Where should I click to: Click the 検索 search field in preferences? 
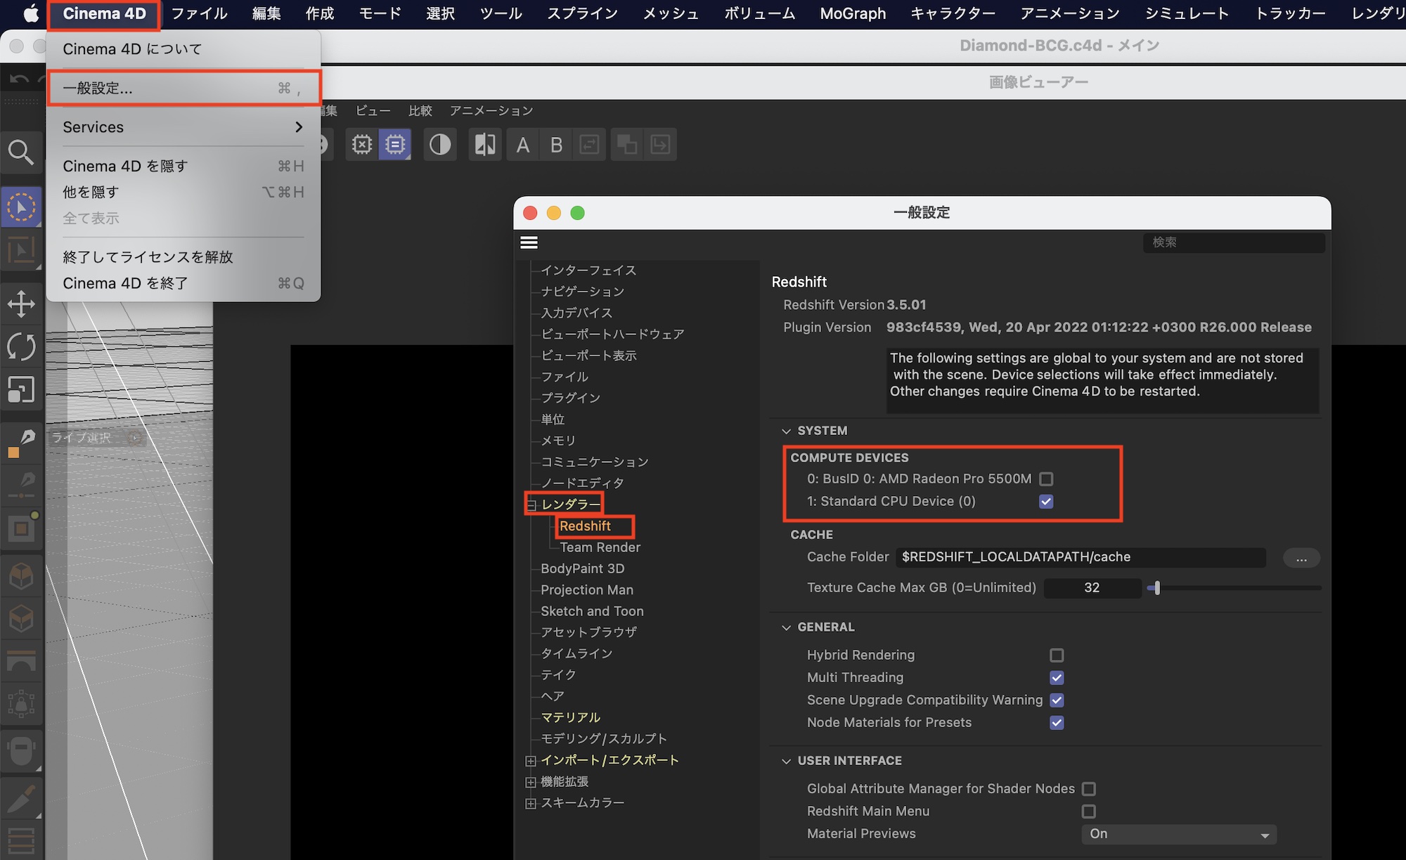(x=1234, y=242)
